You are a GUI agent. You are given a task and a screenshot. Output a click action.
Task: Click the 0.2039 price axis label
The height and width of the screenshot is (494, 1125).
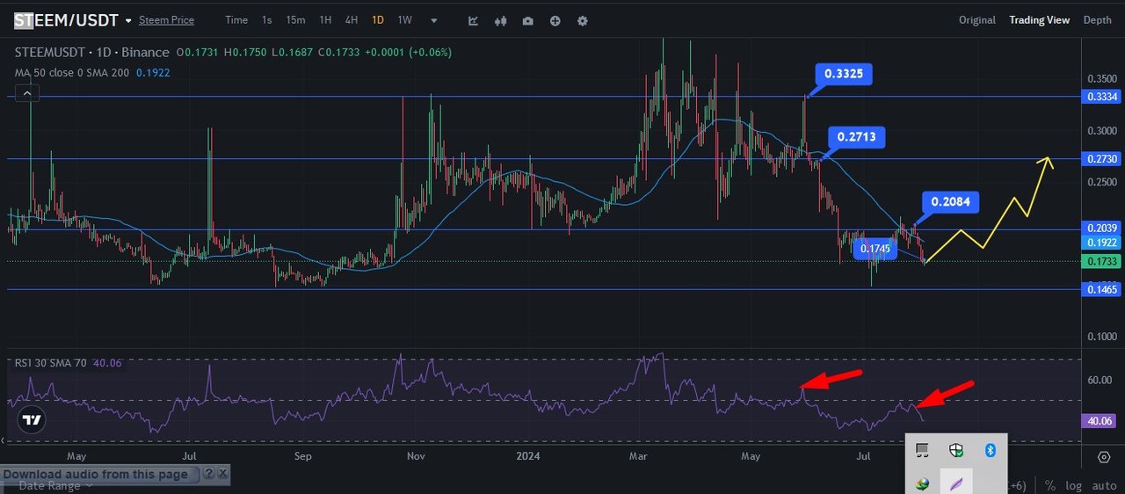tap(1102, 229)
